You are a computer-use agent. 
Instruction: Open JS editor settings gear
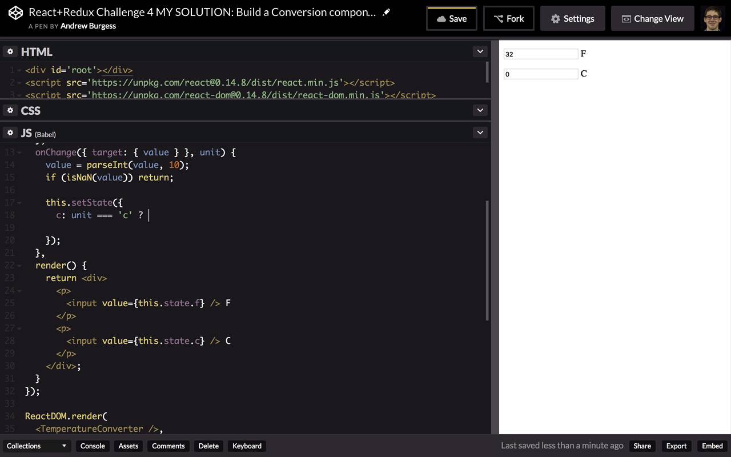(10, 133)
